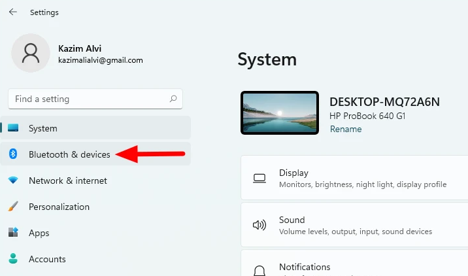
Task: Open Personalization settings
Action: click(95, 207)
